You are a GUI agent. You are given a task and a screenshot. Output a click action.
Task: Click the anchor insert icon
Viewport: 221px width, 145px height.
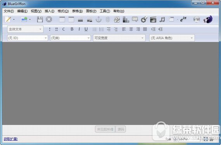point(98,19)
